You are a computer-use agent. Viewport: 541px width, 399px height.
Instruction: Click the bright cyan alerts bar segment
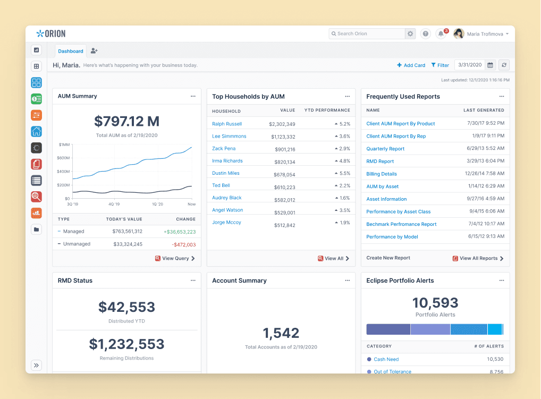(x=495, y=329)
